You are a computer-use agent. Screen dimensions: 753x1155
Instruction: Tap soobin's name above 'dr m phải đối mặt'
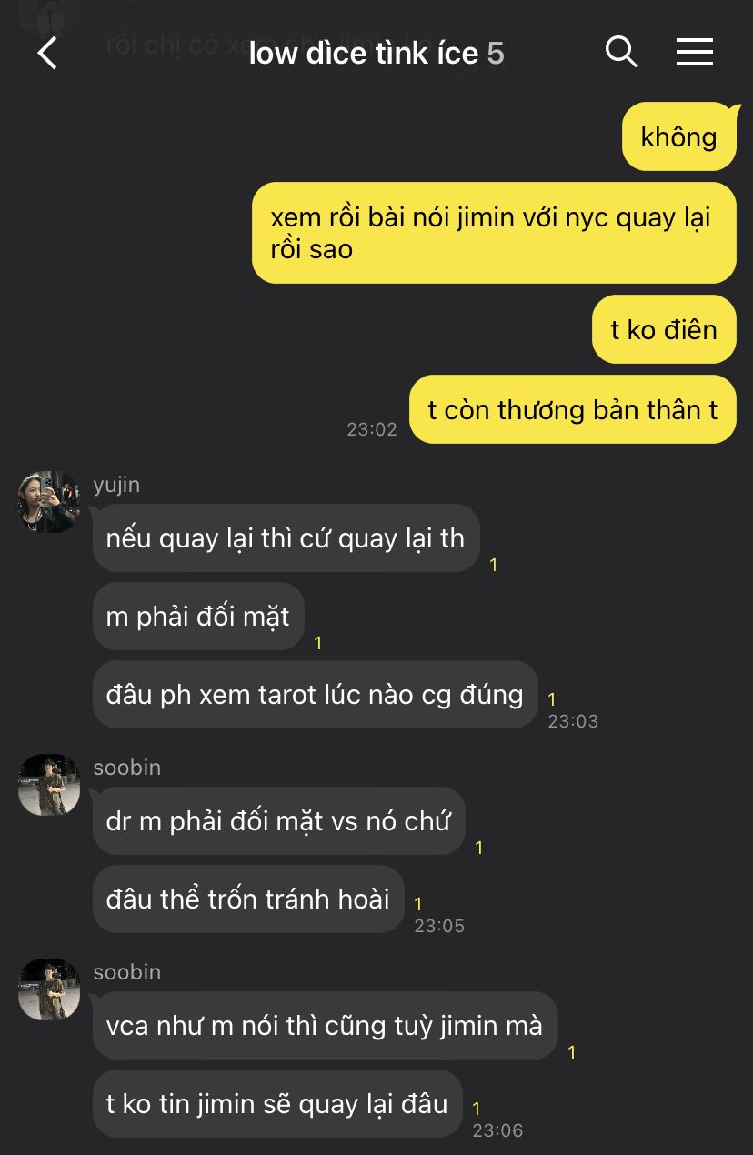127,768
